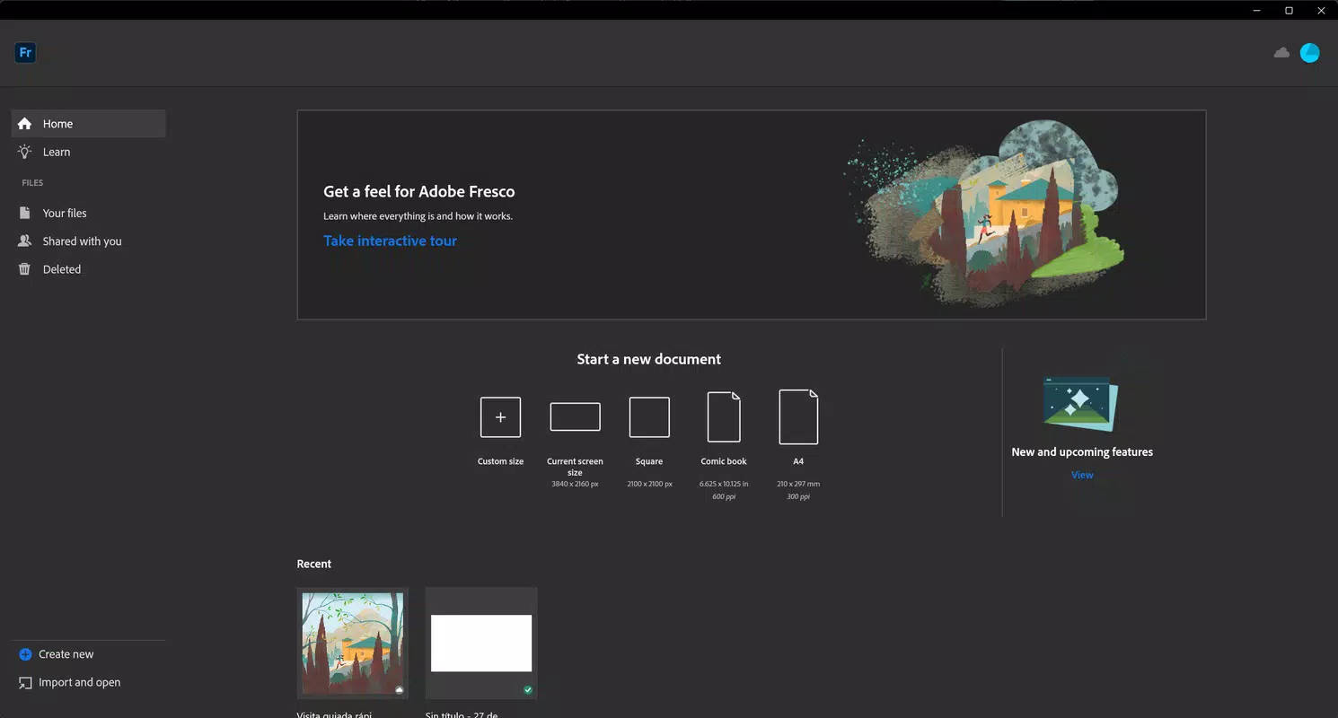This screenshot has height=718, width=1338.
Task: Click the 'Custom size' label
Action: [x=500, y=461]
